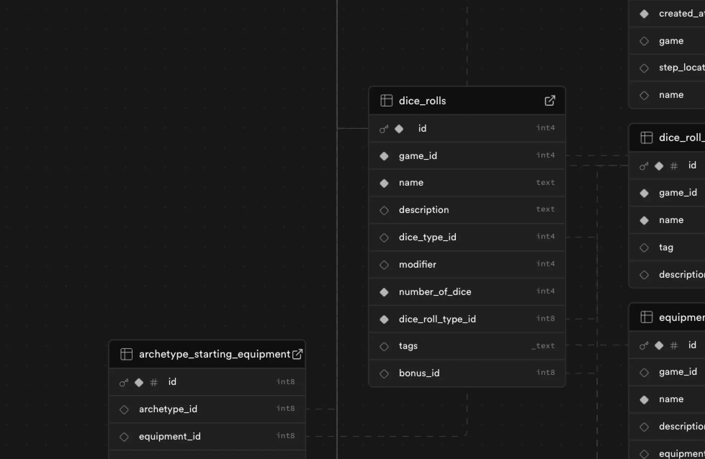Open archetype_starting_equipment table external link icon
The image size is (705, 459).
point(297,354)
